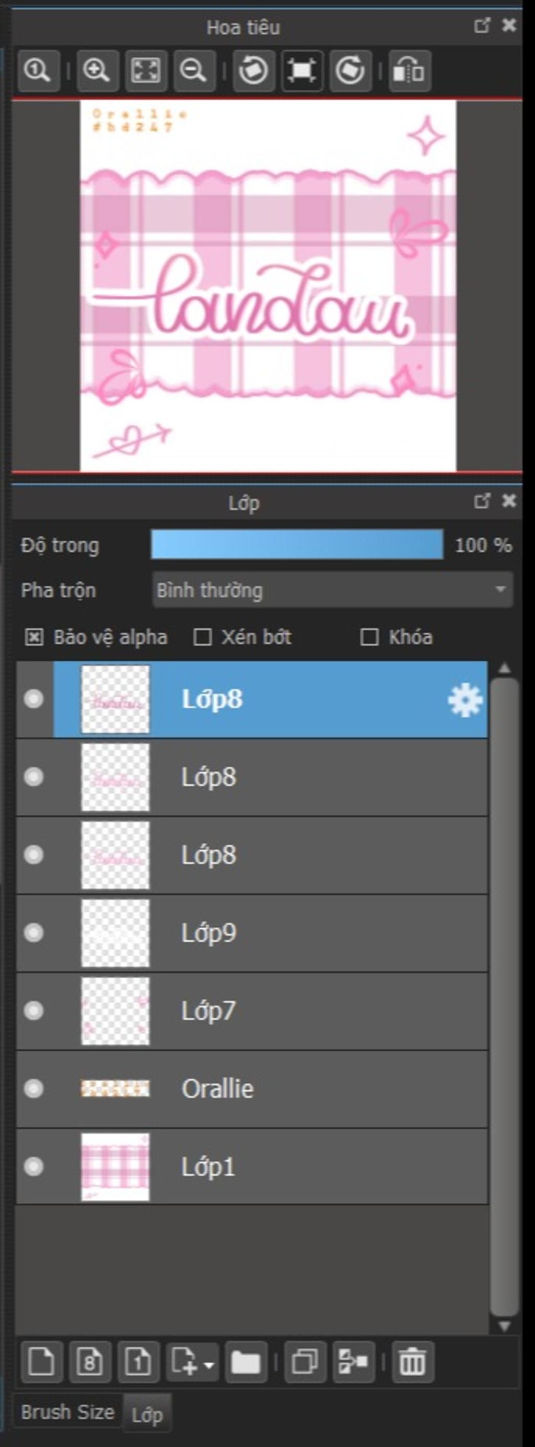The height and width of the screenshot is (1447, 535).
Task: Toggle the Bảo vệ alpha checkbox
Action: [34, 637]
